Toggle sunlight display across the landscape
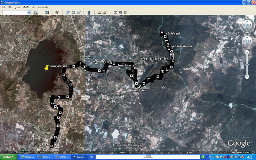The height and width of the screenshot is (160, 256). click(x=100, y=12)
